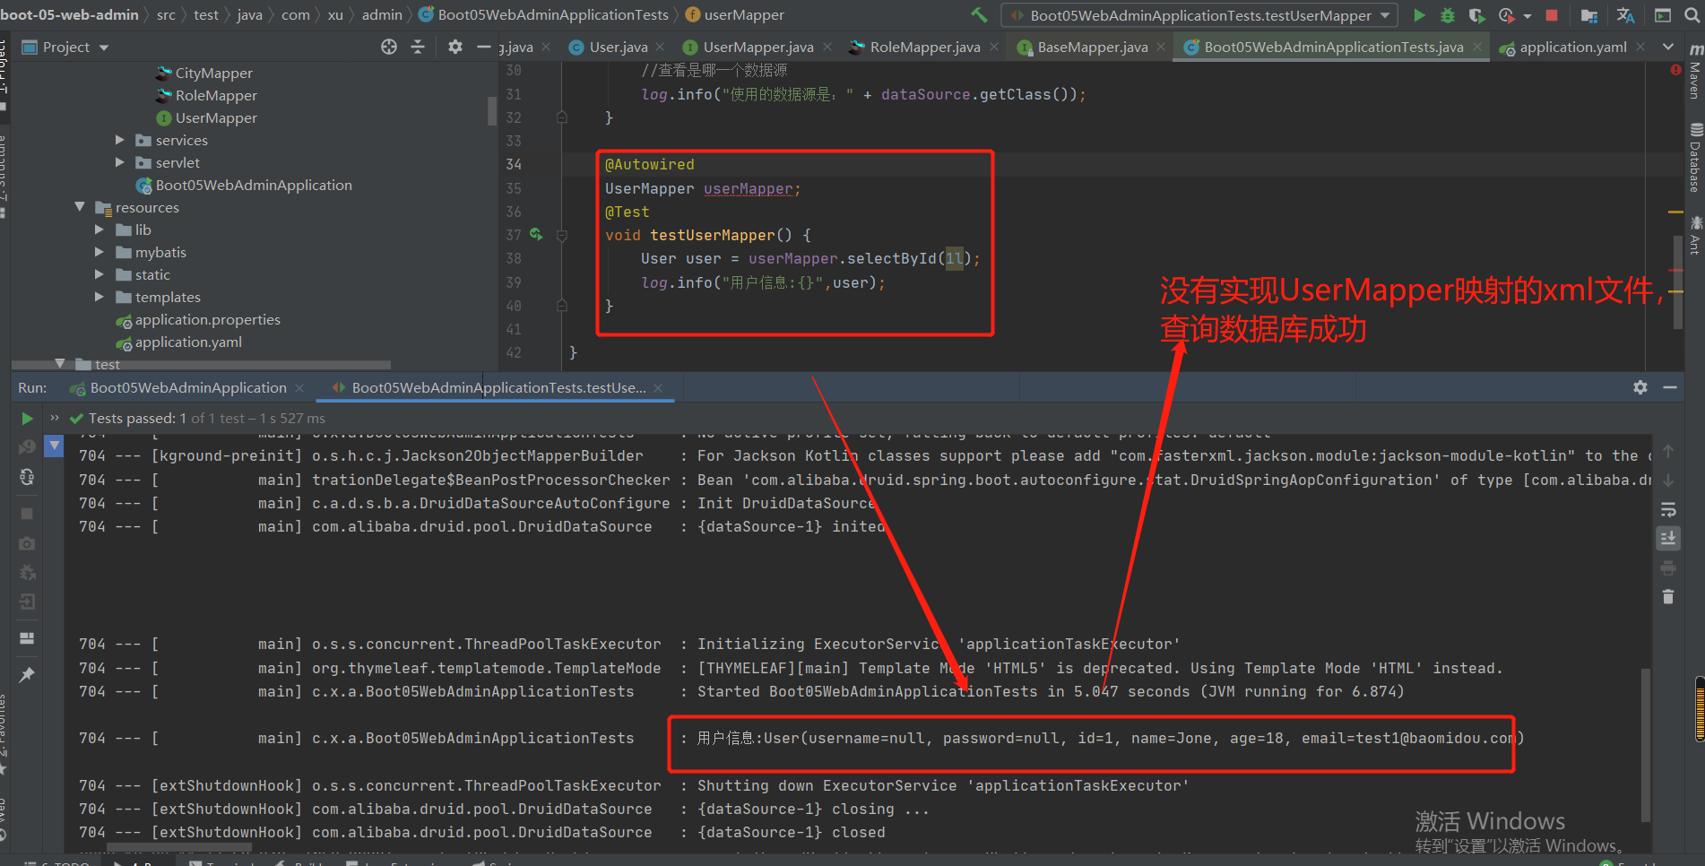
Task: Run with coverage from the top toolbar
Action: point(1476,15)
